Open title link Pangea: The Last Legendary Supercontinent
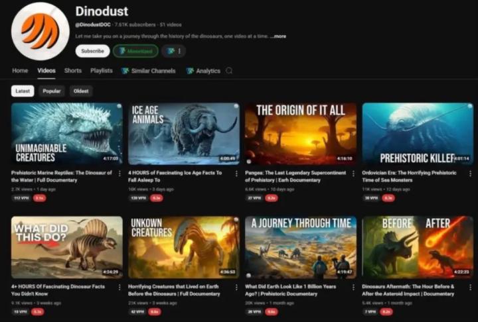478x322 pixels. [x=295, y=176]
